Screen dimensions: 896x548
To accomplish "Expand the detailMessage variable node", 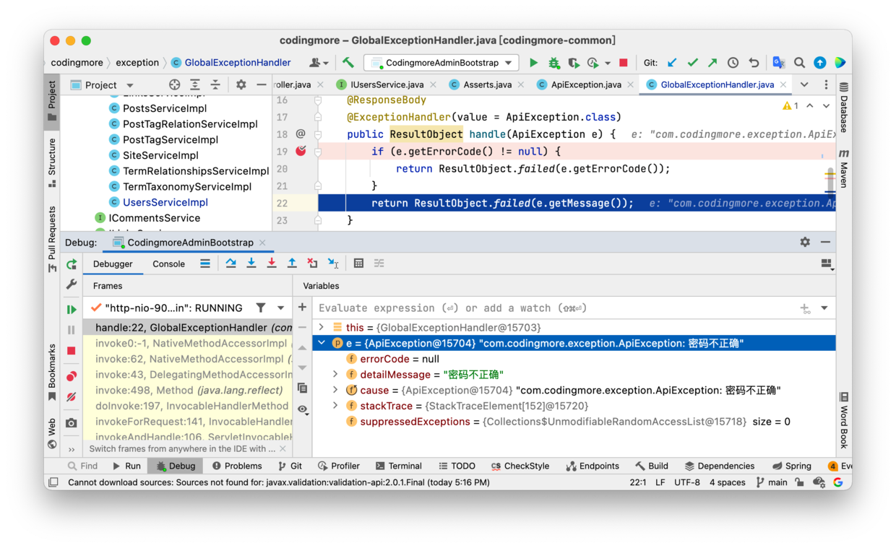I will [335, 374].
